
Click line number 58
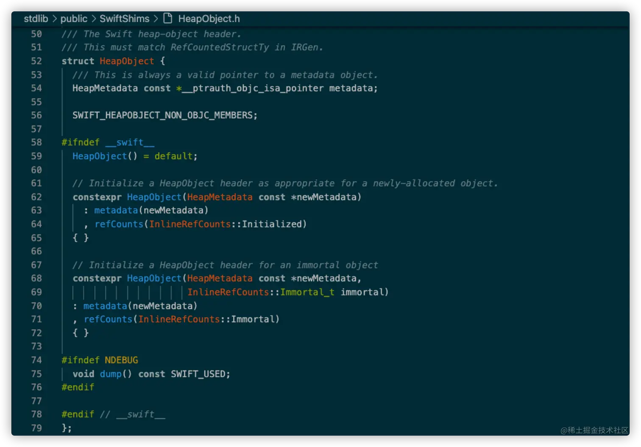[36, 142]
